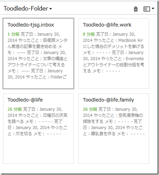The height and width of the screenshot is (175, 159).
Task: Open the Toodledo-tjsg.inbox note title
Action: [31, 25]
